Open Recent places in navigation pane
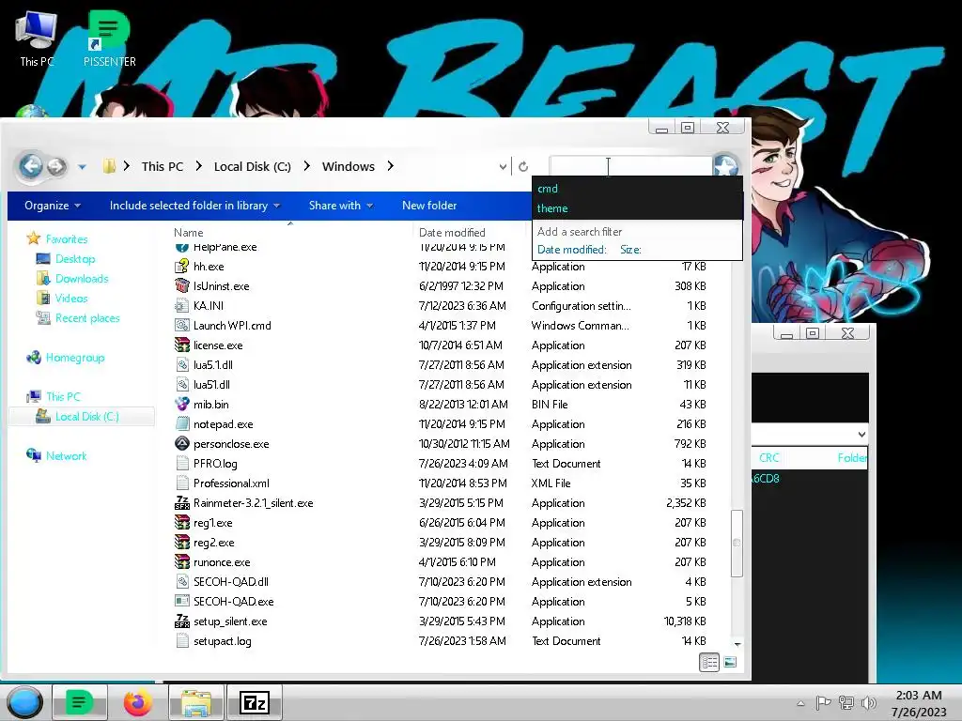962x721 pixels. tap(87, 318)
